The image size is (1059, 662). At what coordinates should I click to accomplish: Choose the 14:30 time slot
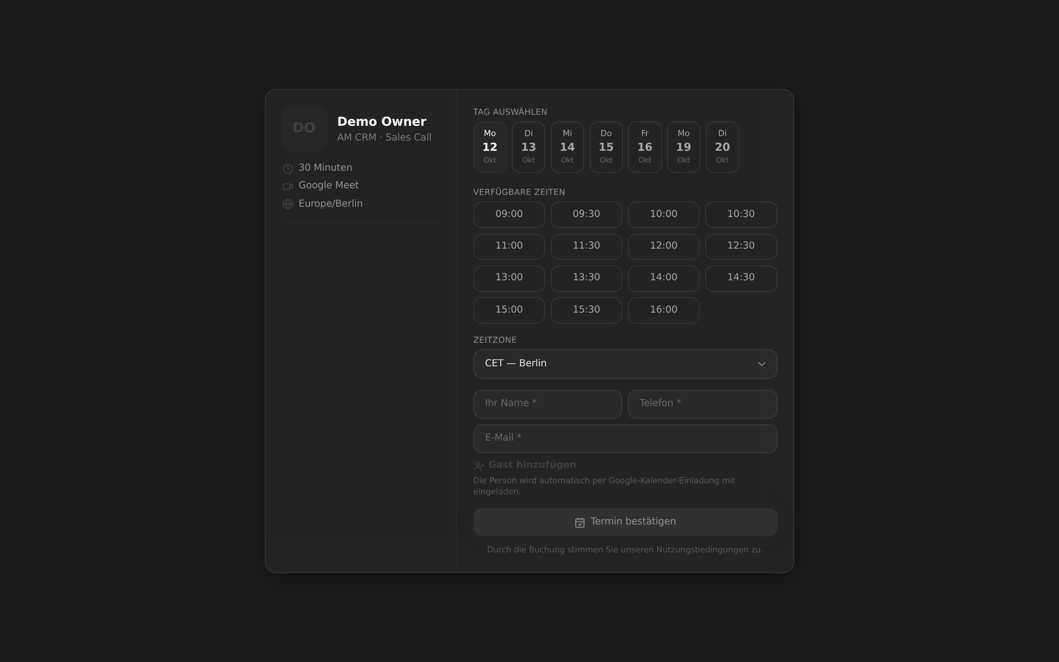pos(741,278)
